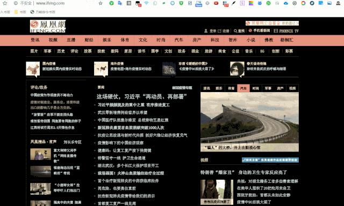Click the blue cloud extension icon
The height and width of the screenshot is (206, 344).
(285, 3)
